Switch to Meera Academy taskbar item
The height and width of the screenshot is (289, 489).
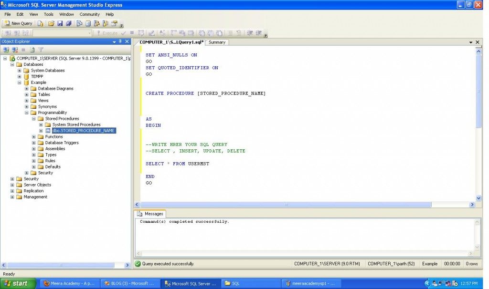69,283
